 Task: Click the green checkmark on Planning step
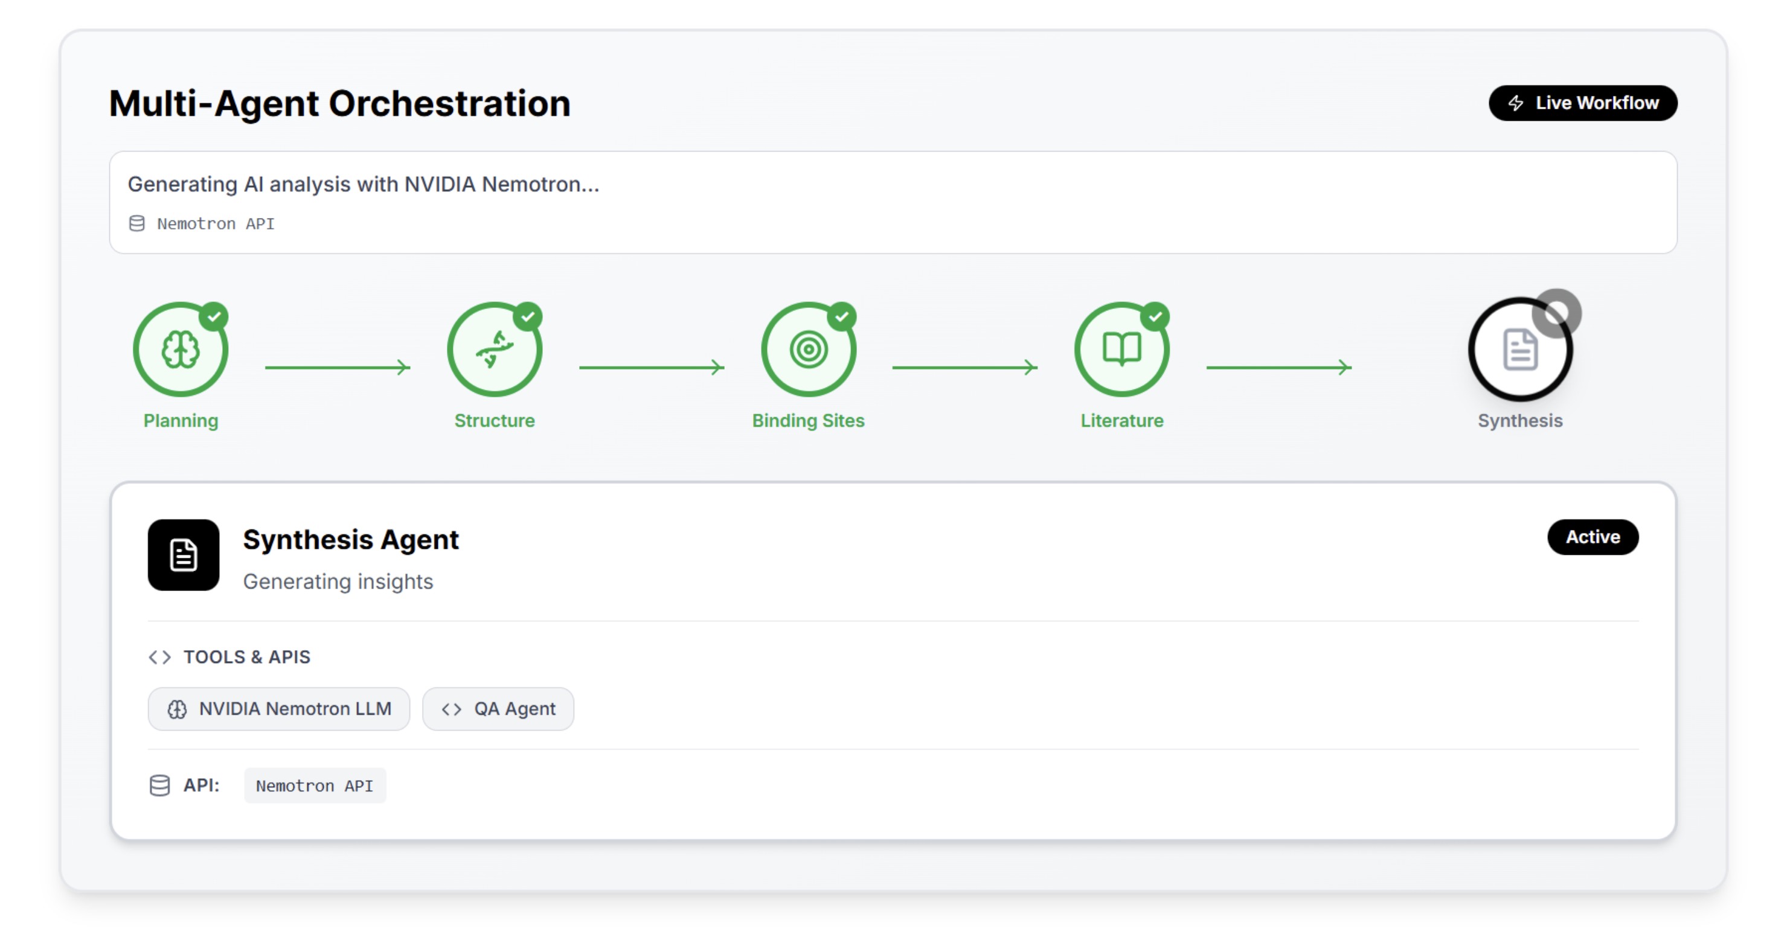pos(214,317)
